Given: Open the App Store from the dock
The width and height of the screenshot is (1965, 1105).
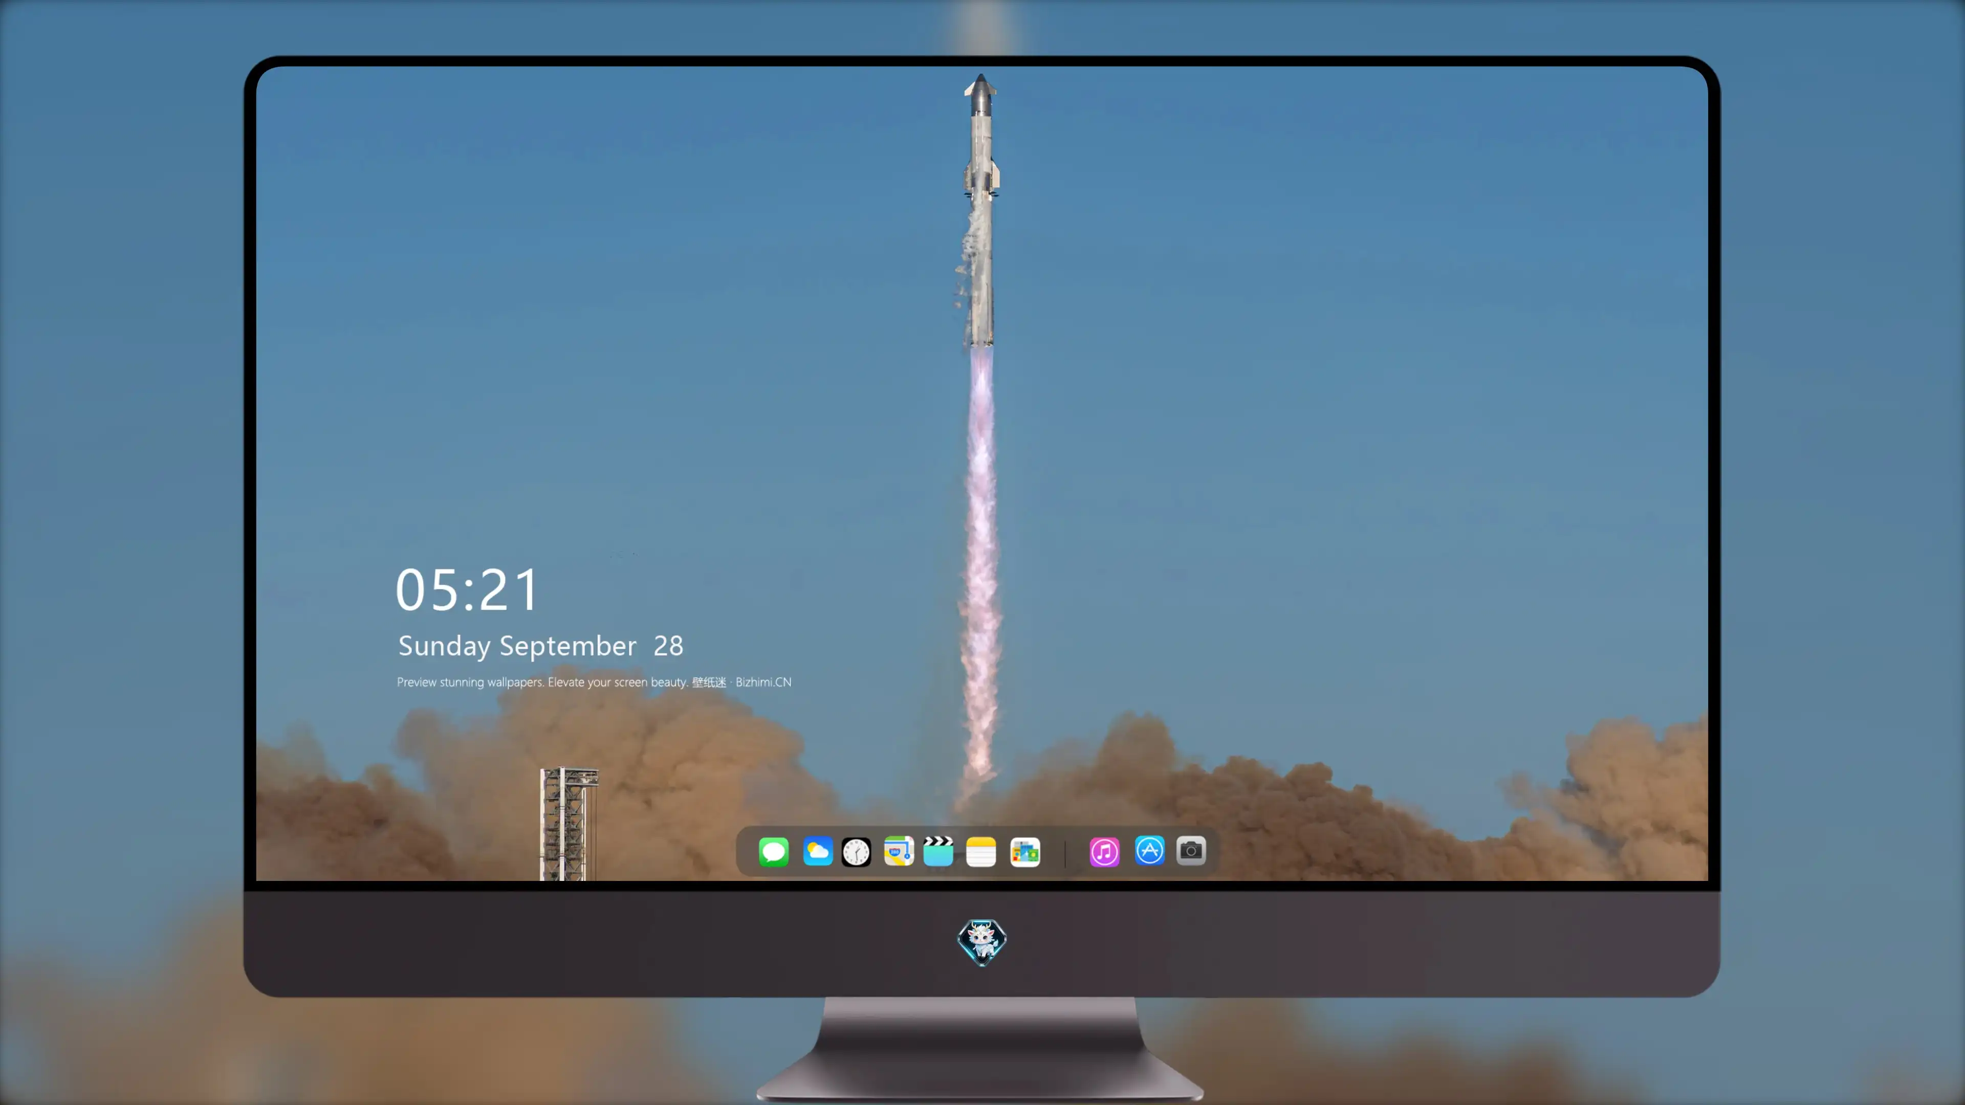Looking at the screenshot, I should [x=1149, y=850].
